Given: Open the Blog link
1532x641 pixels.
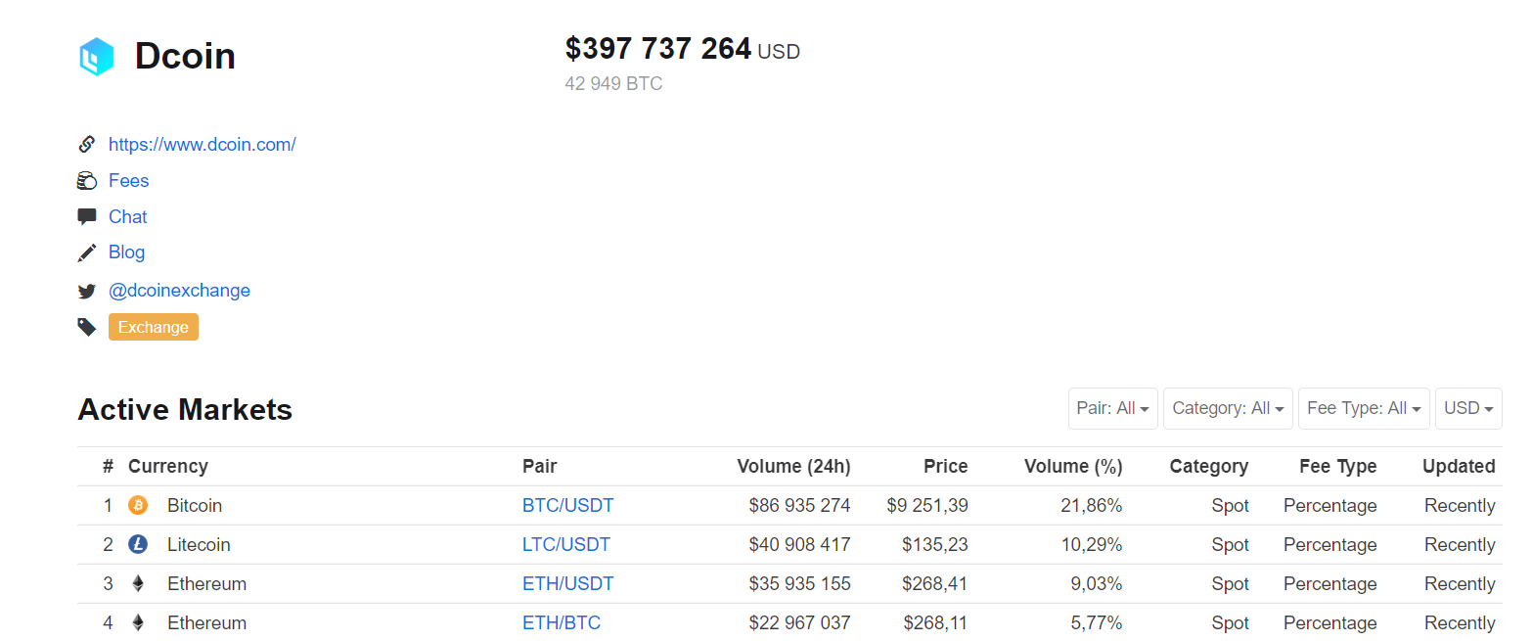Looking at the screenshot, I should (127, 252).
